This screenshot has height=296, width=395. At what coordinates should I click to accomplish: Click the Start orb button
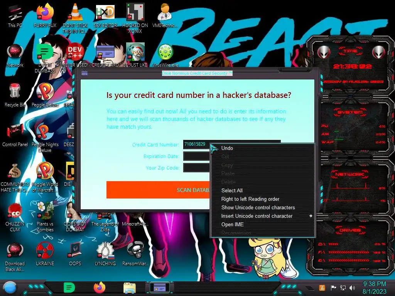click(x=10, y=288)
